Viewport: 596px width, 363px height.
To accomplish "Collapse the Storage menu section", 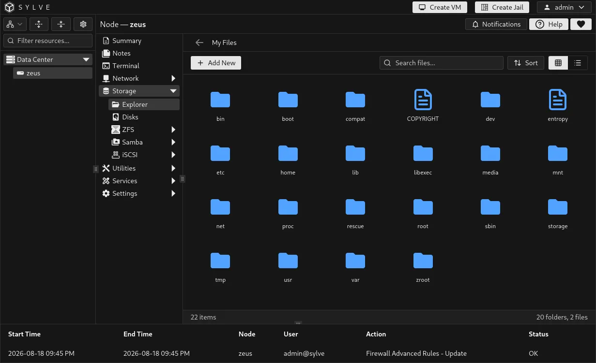I will [x=173, y=91].
